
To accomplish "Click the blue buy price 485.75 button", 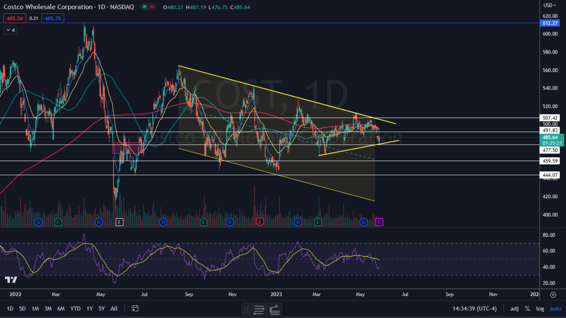I will [52, 18].
